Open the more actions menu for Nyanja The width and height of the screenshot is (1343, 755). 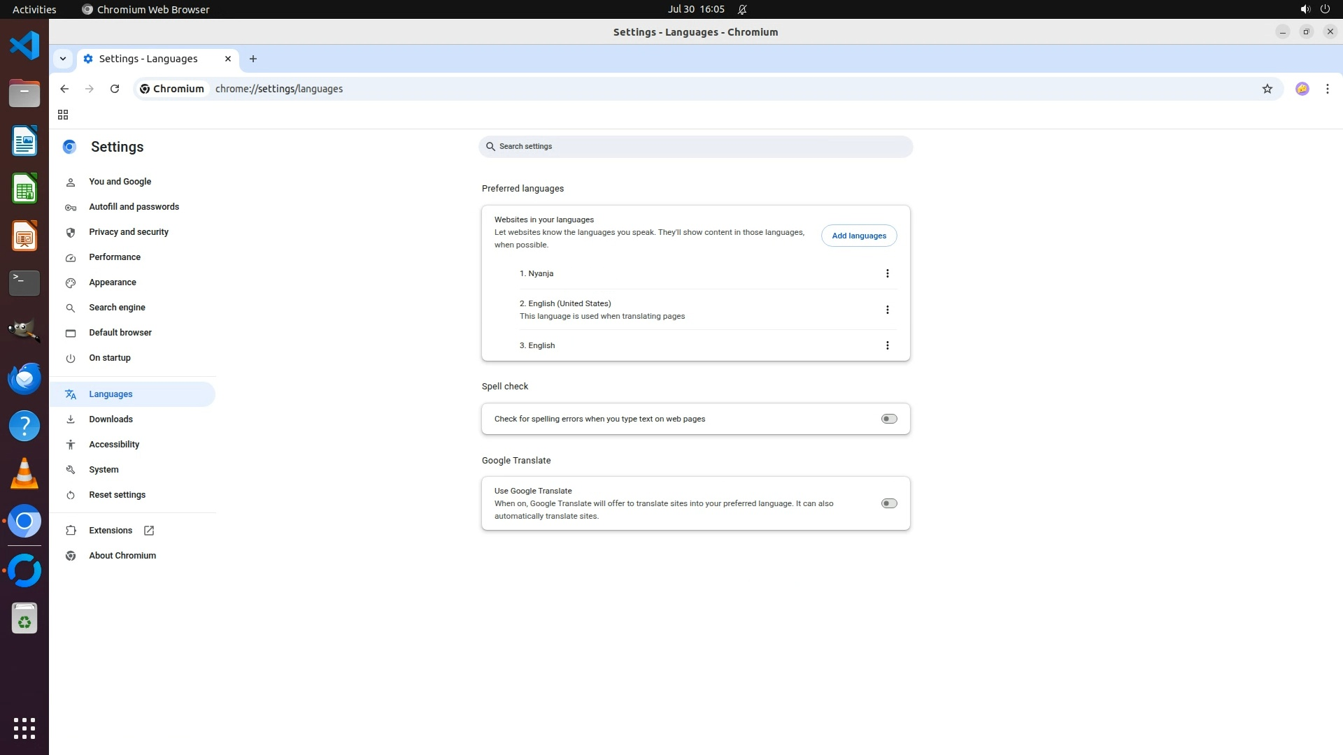pyautogui.click(x=887, y=273)
